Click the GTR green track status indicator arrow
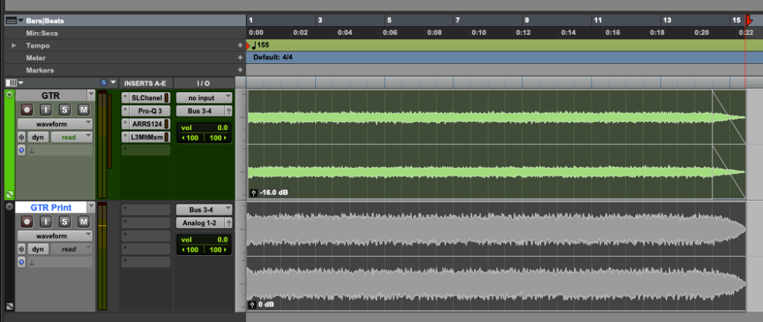Screen dimensions: 763x322 9,94
